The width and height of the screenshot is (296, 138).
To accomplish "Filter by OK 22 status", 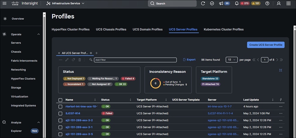I will (x=121, y=84).
